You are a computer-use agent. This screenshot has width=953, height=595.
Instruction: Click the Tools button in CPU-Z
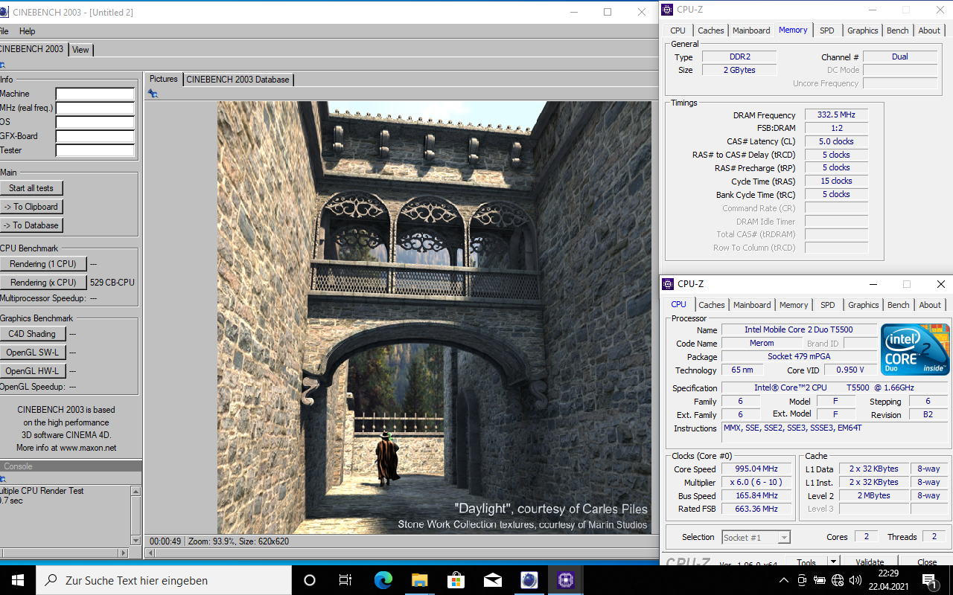point(806,562)
